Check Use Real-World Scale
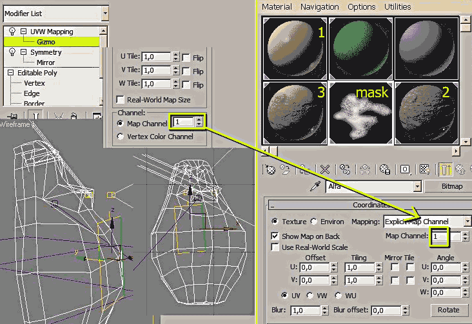The width and height of the screenshot is (472, 324). coord(275,247)
